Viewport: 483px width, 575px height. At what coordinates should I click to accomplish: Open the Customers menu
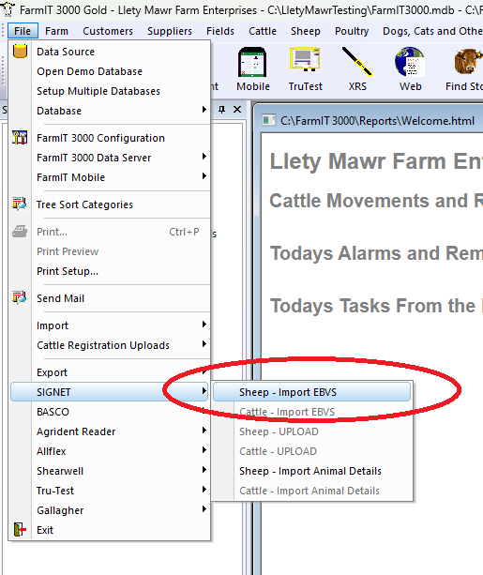point(108,31)
